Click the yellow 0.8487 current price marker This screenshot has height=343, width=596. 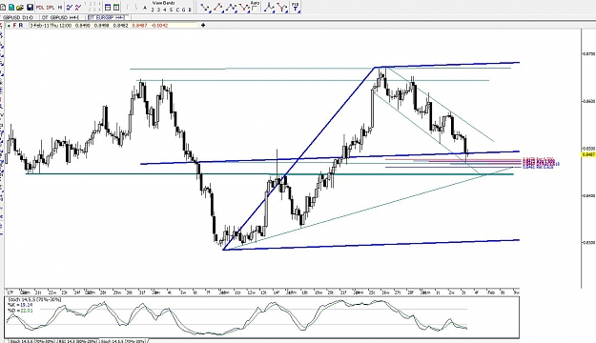click(x=588, y=154)
